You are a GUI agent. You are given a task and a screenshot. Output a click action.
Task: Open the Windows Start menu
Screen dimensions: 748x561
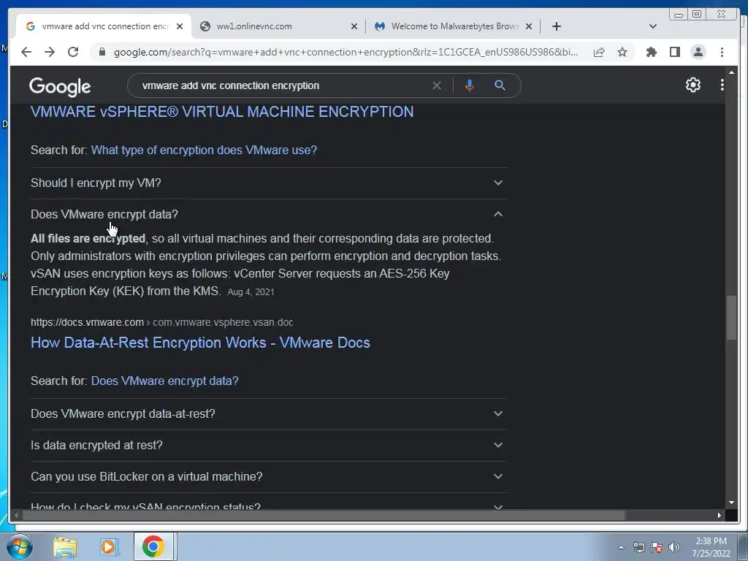[x=18, y=546]
